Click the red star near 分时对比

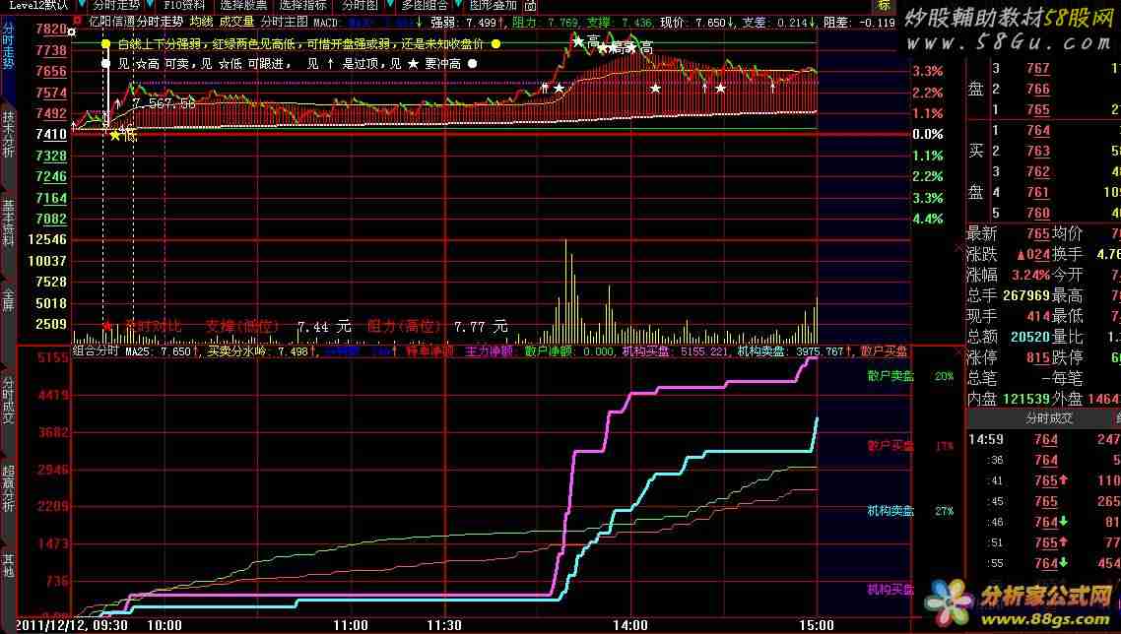click(107, 325)
